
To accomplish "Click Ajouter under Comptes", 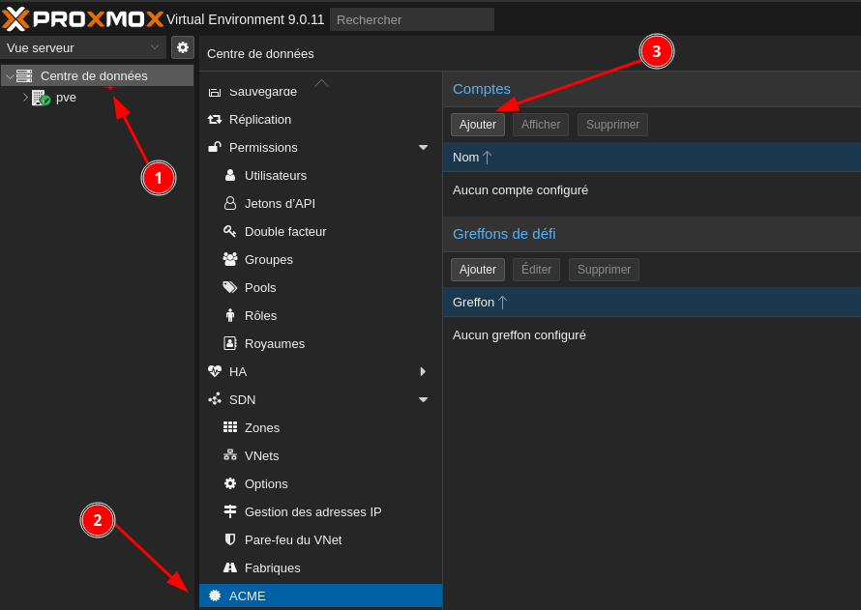I will pyautogui.click(x=477, y=125).
